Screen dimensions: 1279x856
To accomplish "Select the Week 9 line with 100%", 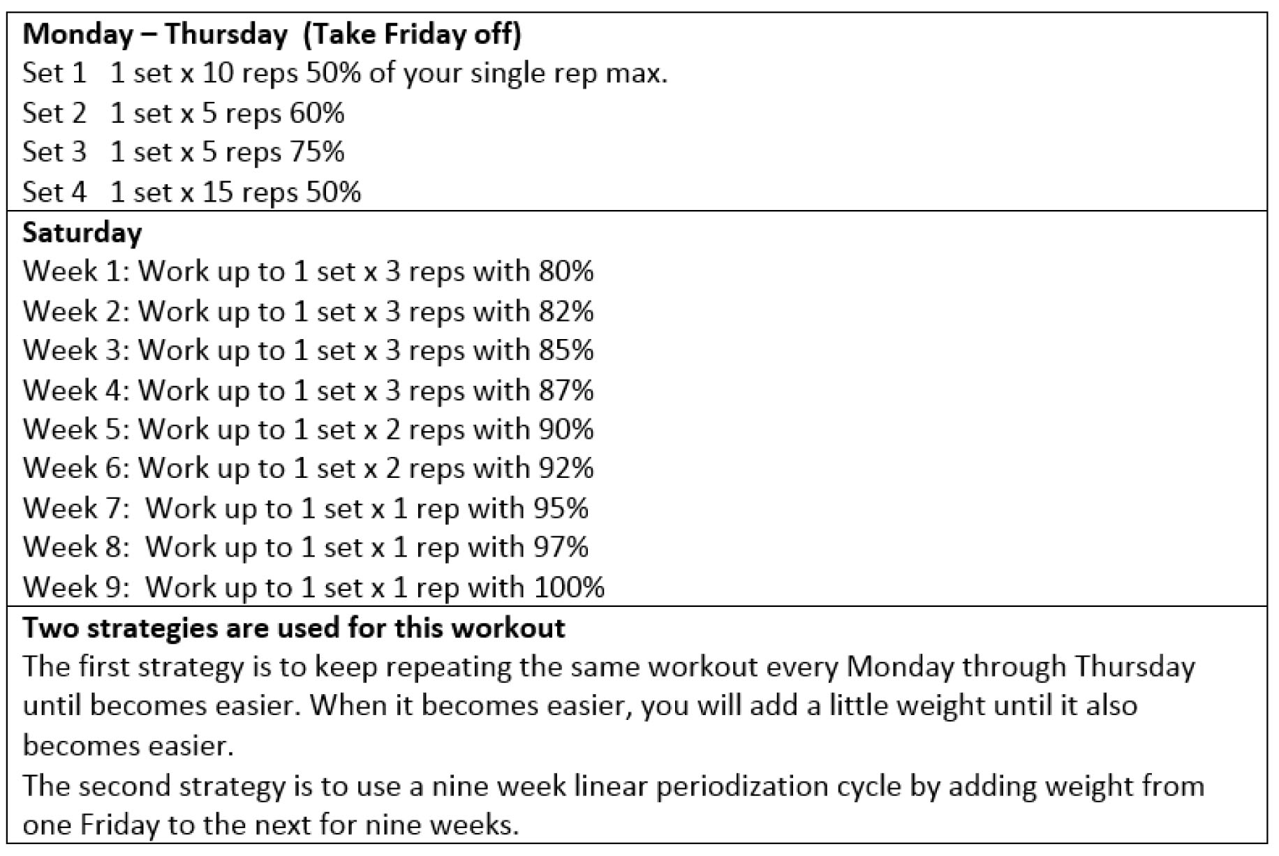I will tap(313, 587).
